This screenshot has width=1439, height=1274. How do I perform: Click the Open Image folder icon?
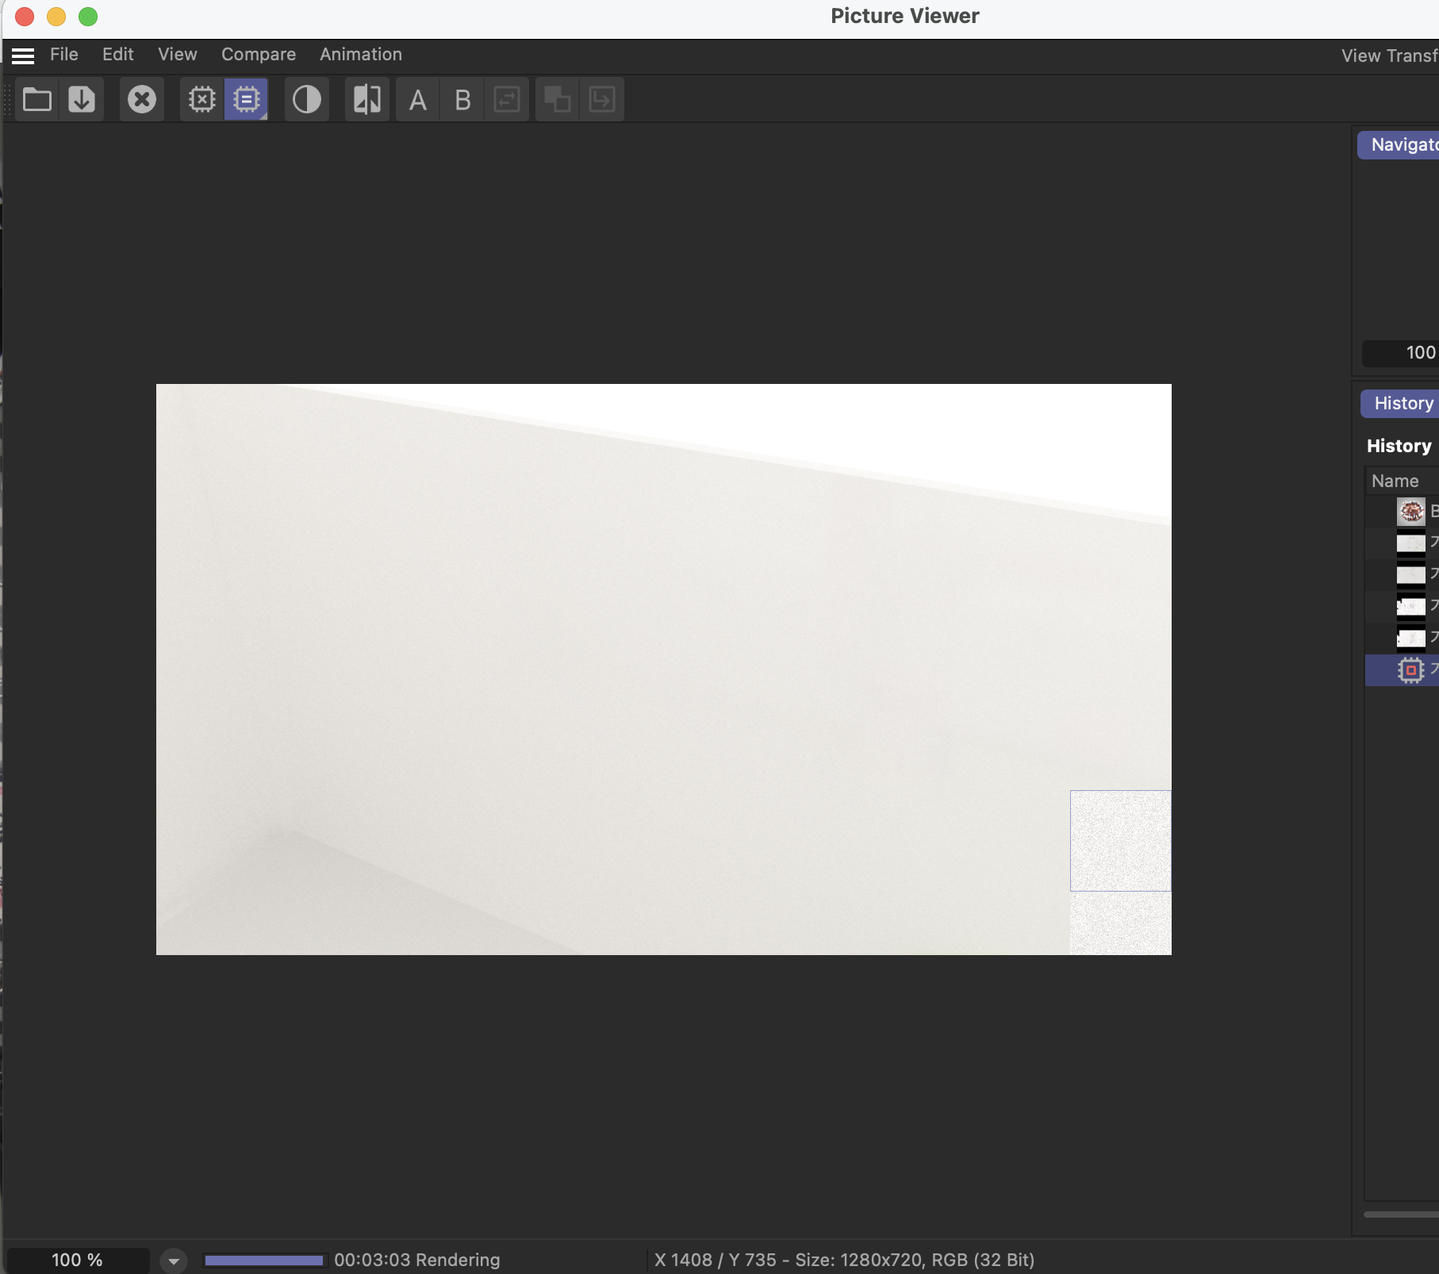(x=37, y=100)
